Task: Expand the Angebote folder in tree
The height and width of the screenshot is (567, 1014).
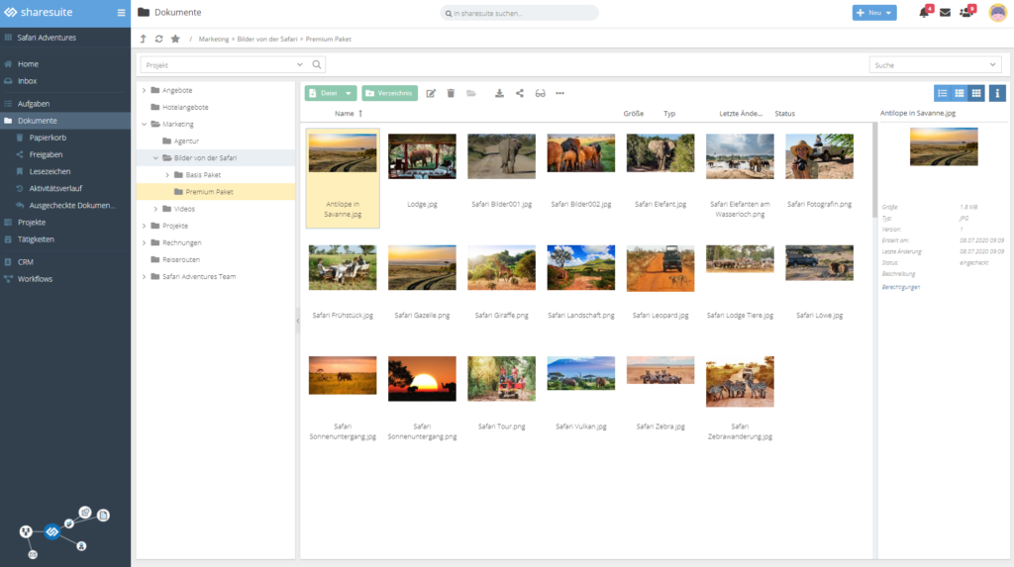Action: 144,90
